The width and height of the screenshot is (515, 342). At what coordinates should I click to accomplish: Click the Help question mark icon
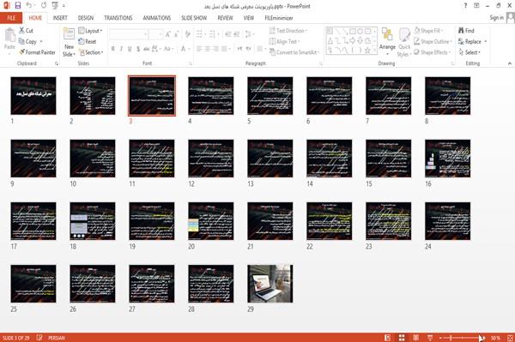[x=465, y=6]
